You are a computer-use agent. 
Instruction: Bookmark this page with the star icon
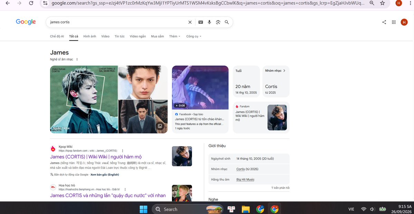[382, 3]
